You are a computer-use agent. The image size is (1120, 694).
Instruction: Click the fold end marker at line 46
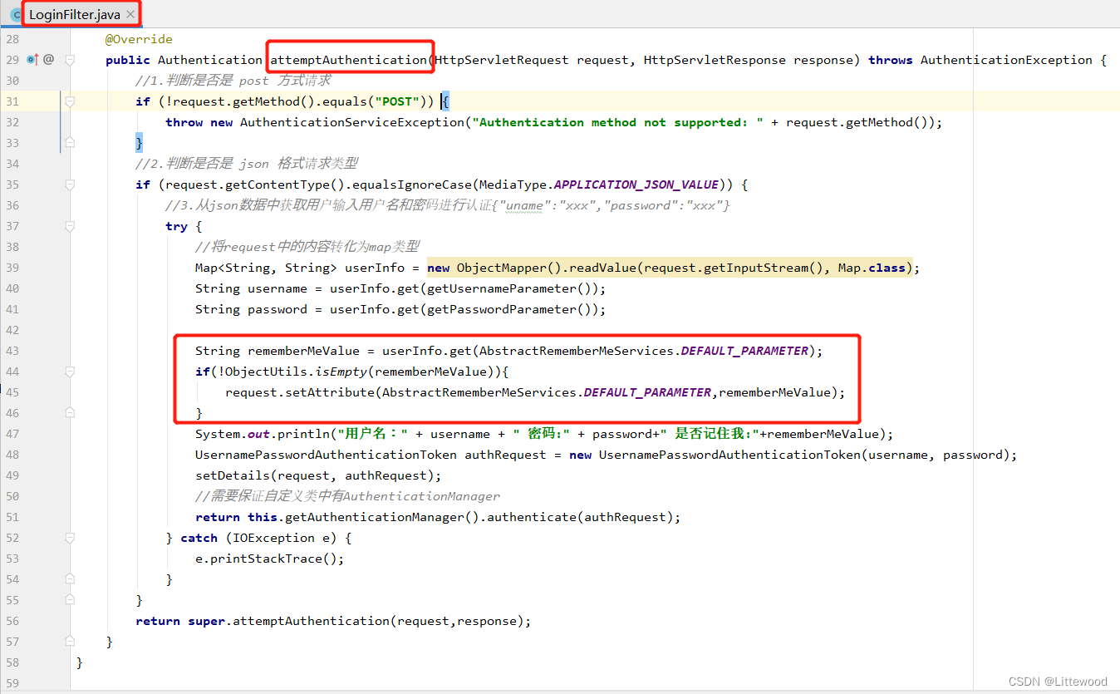pyautogui.click(x=71, y=413)
